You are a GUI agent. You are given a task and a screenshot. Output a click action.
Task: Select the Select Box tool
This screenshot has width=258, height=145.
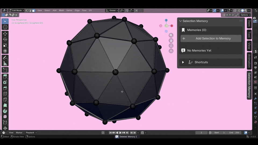tap(5, 21)
